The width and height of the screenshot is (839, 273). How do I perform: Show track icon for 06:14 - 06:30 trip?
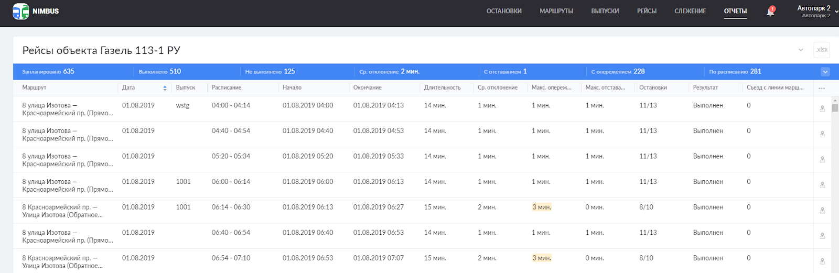822,210
